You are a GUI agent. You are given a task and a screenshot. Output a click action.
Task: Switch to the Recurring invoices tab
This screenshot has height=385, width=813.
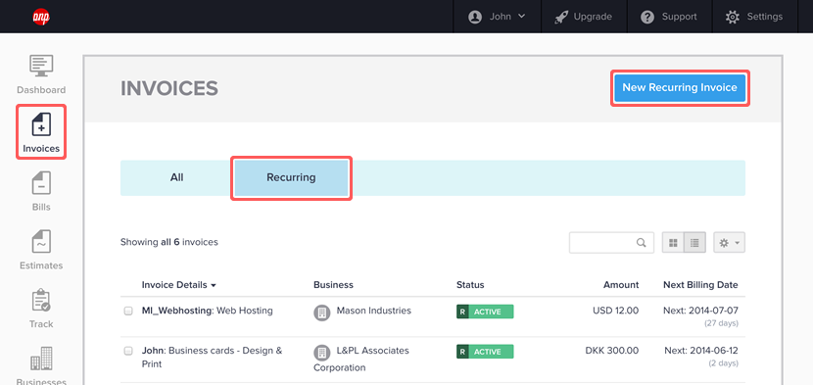point(291,177)
